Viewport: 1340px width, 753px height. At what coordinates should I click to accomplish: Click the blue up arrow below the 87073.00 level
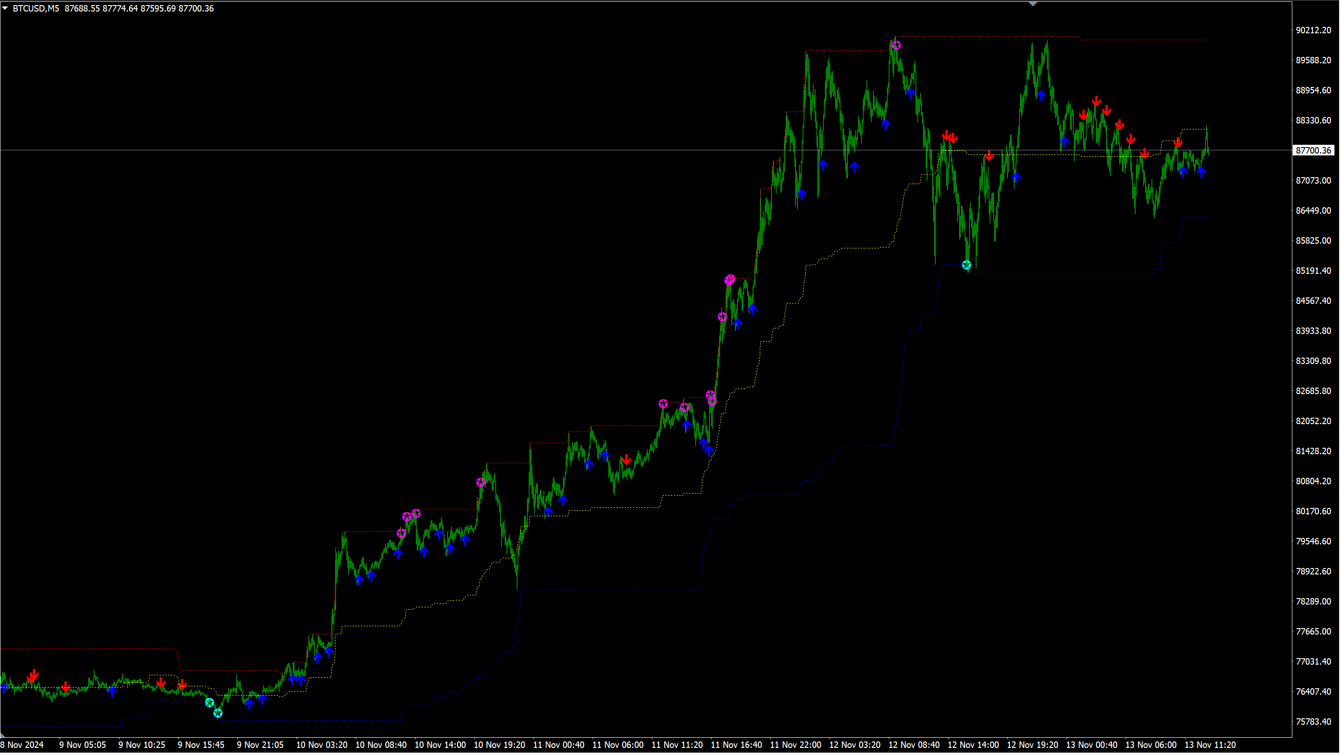click(x=801, y=194)
